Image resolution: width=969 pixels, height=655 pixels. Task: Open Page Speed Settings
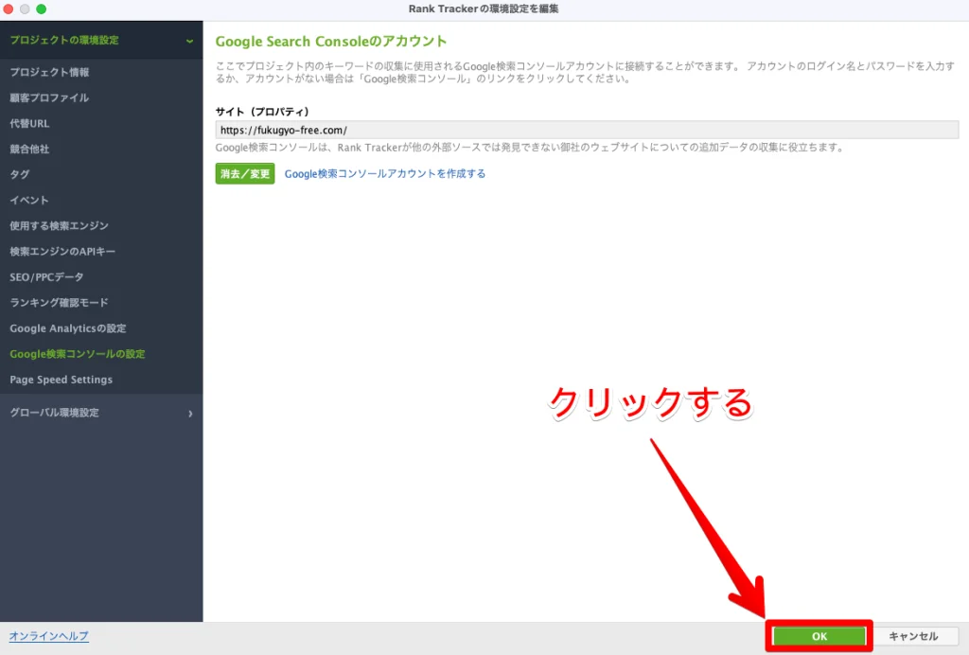click(62, 380)
